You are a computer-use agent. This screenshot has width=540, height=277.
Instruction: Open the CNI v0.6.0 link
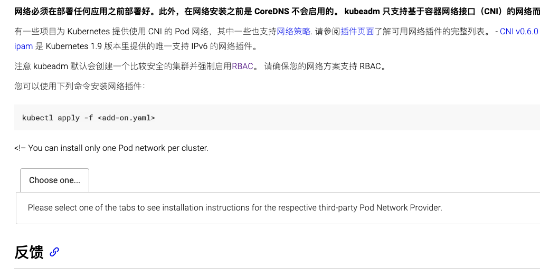pos(519,32)
